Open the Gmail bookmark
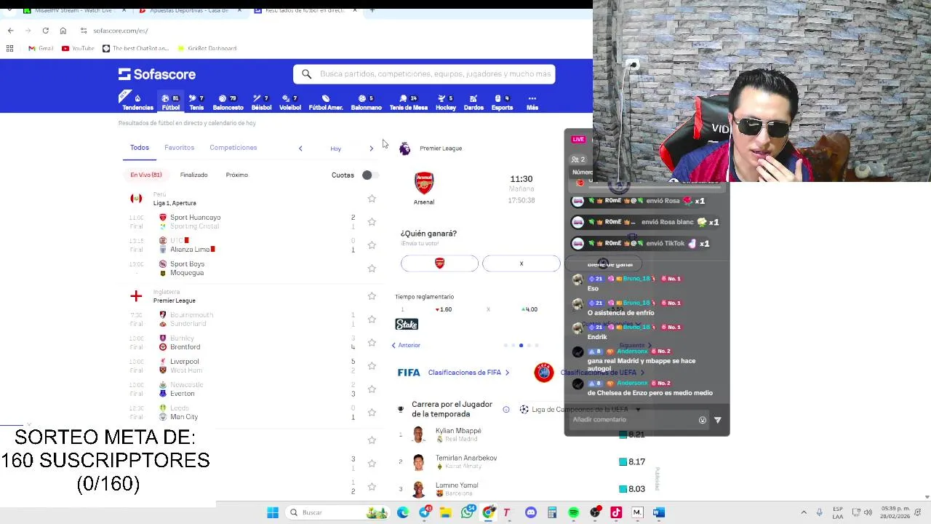Screen dimensions: 931x524 coord(41,48)
